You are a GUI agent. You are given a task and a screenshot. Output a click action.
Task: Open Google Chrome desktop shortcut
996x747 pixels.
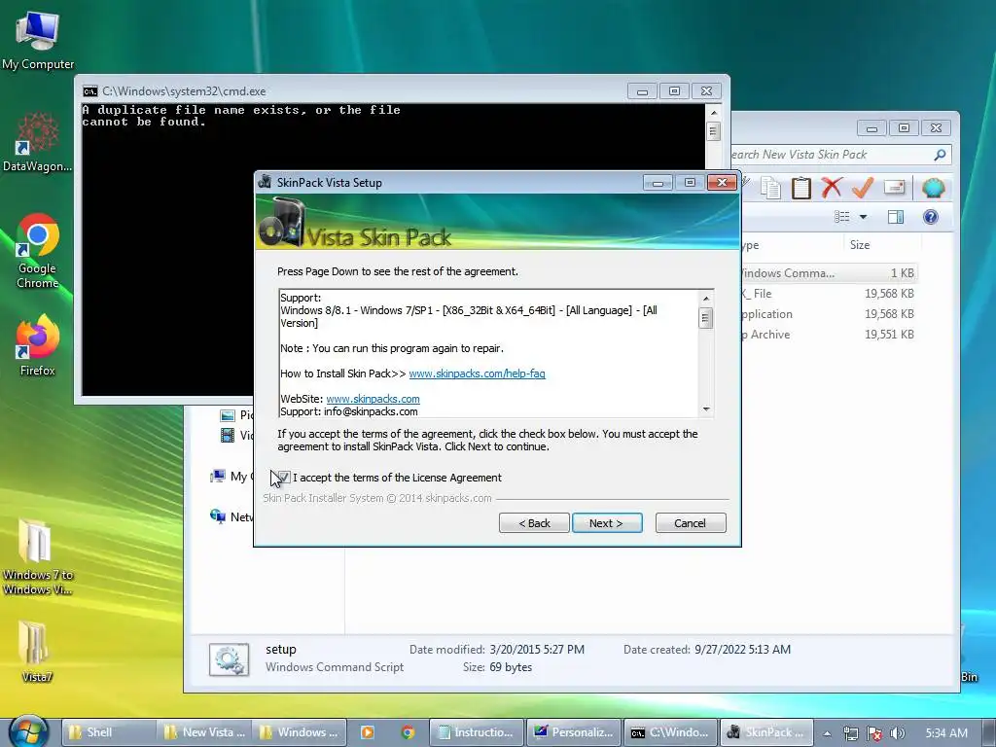pyautogui.click(x=37, y=251)
